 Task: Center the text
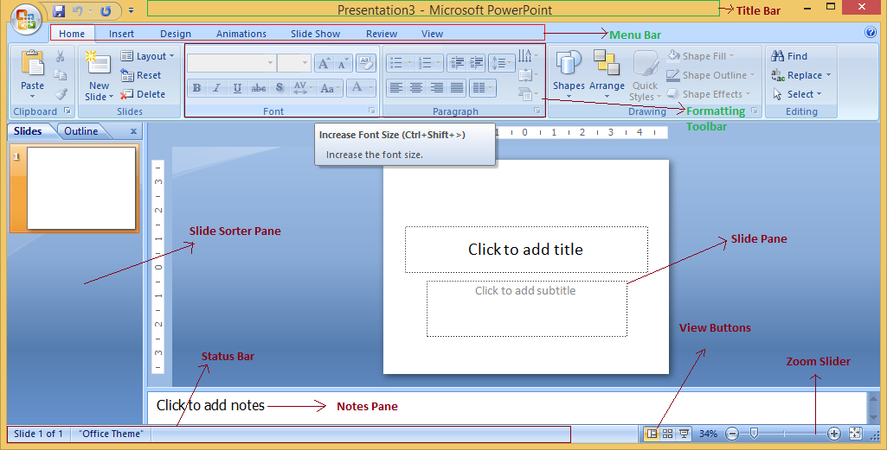(x=416, y=87)
